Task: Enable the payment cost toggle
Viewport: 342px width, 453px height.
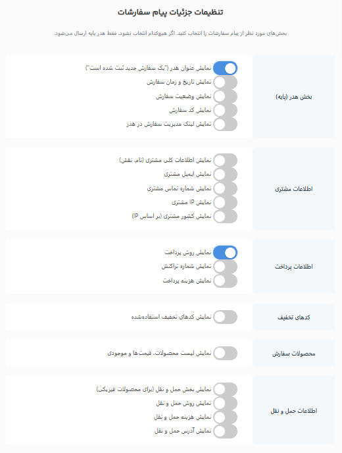Action: pos(225,280)
